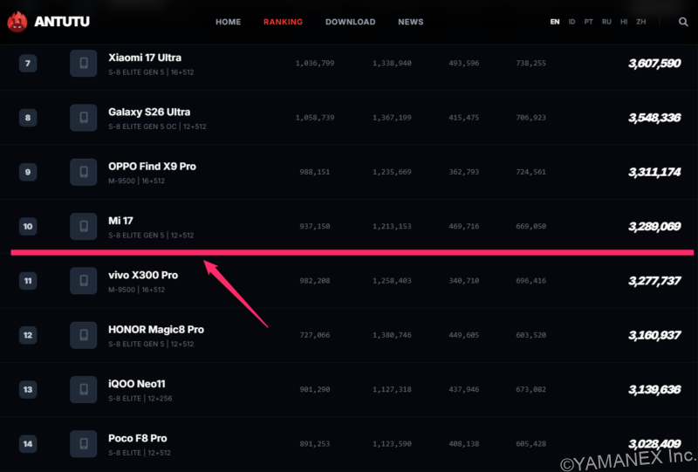Switch language to RU

(x=606, y=22)
